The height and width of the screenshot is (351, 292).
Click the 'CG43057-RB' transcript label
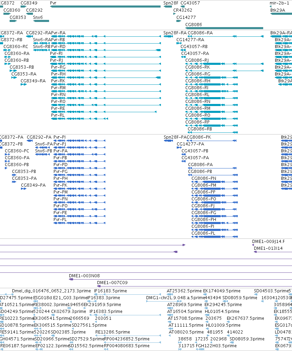pyautogui.click(x=194, y=46)
